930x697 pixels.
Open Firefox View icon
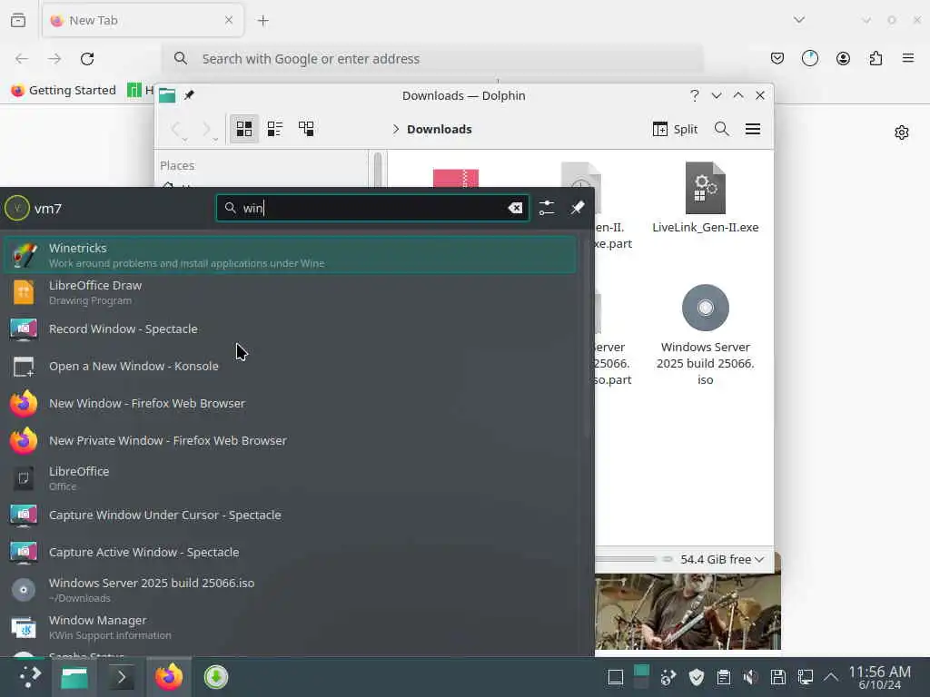tap(18, 20)
